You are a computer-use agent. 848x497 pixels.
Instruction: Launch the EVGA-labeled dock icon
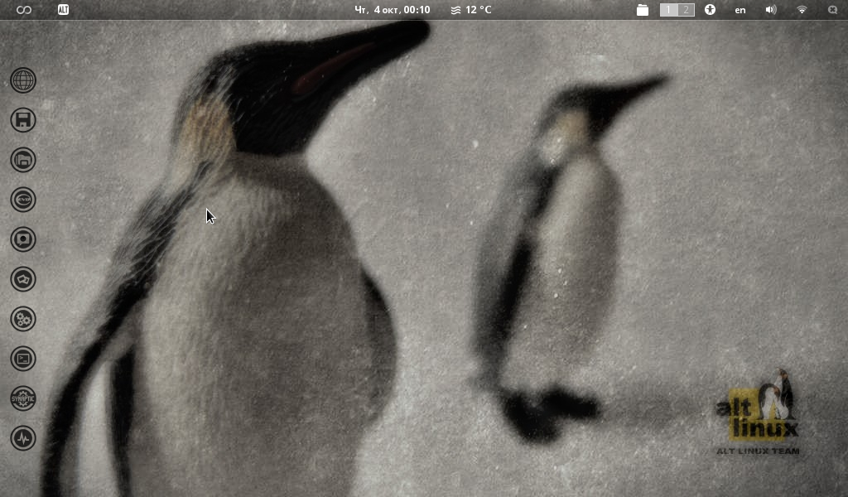[x=23, y=200]
